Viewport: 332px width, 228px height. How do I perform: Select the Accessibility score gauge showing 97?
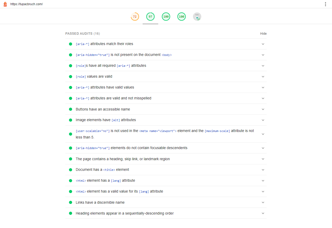pos(150,17)
